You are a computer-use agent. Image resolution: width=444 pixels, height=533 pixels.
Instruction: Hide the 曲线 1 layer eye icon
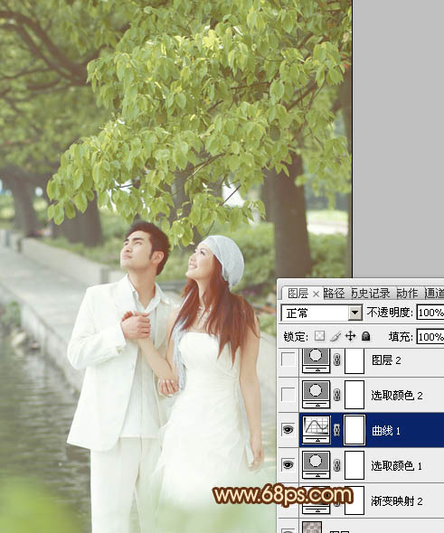[288, 430]
